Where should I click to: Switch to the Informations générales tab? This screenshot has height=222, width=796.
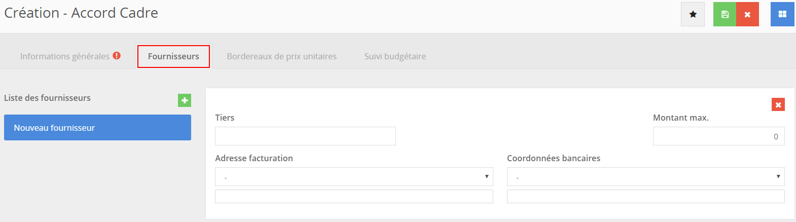pos(64,56)
